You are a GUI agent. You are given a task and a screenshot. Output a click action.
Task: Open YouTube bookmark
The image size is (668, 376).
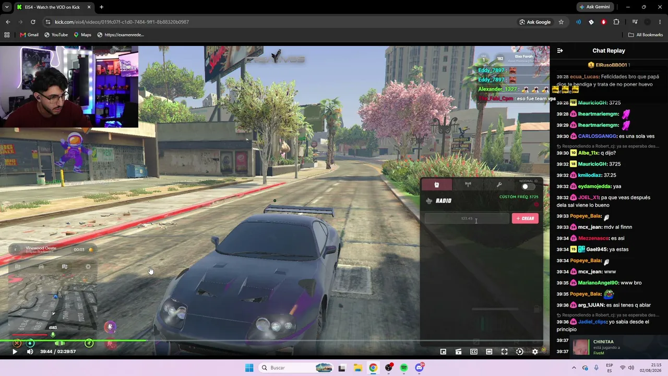pos(56,35)
